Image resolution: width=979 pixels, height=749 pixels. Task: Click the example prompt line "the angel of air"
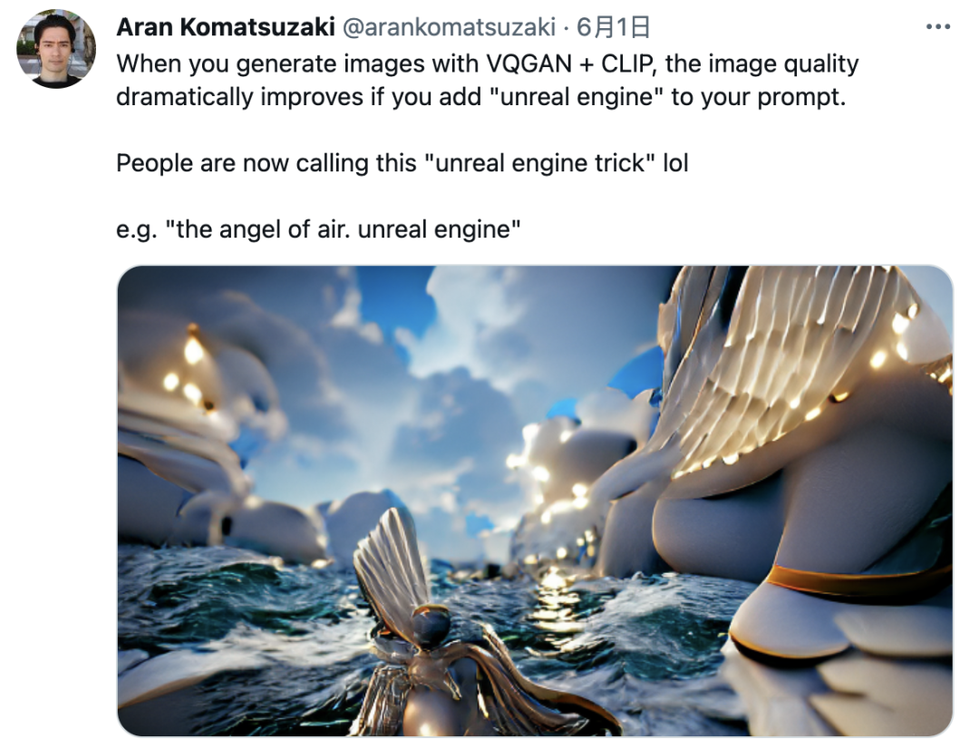point(318,230)
